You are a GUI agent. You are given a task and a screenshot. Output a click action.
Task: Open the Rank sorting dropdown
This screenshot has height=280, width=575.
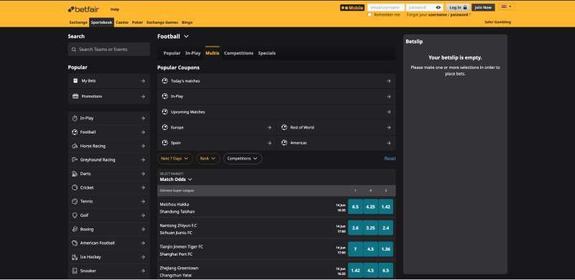208,159
